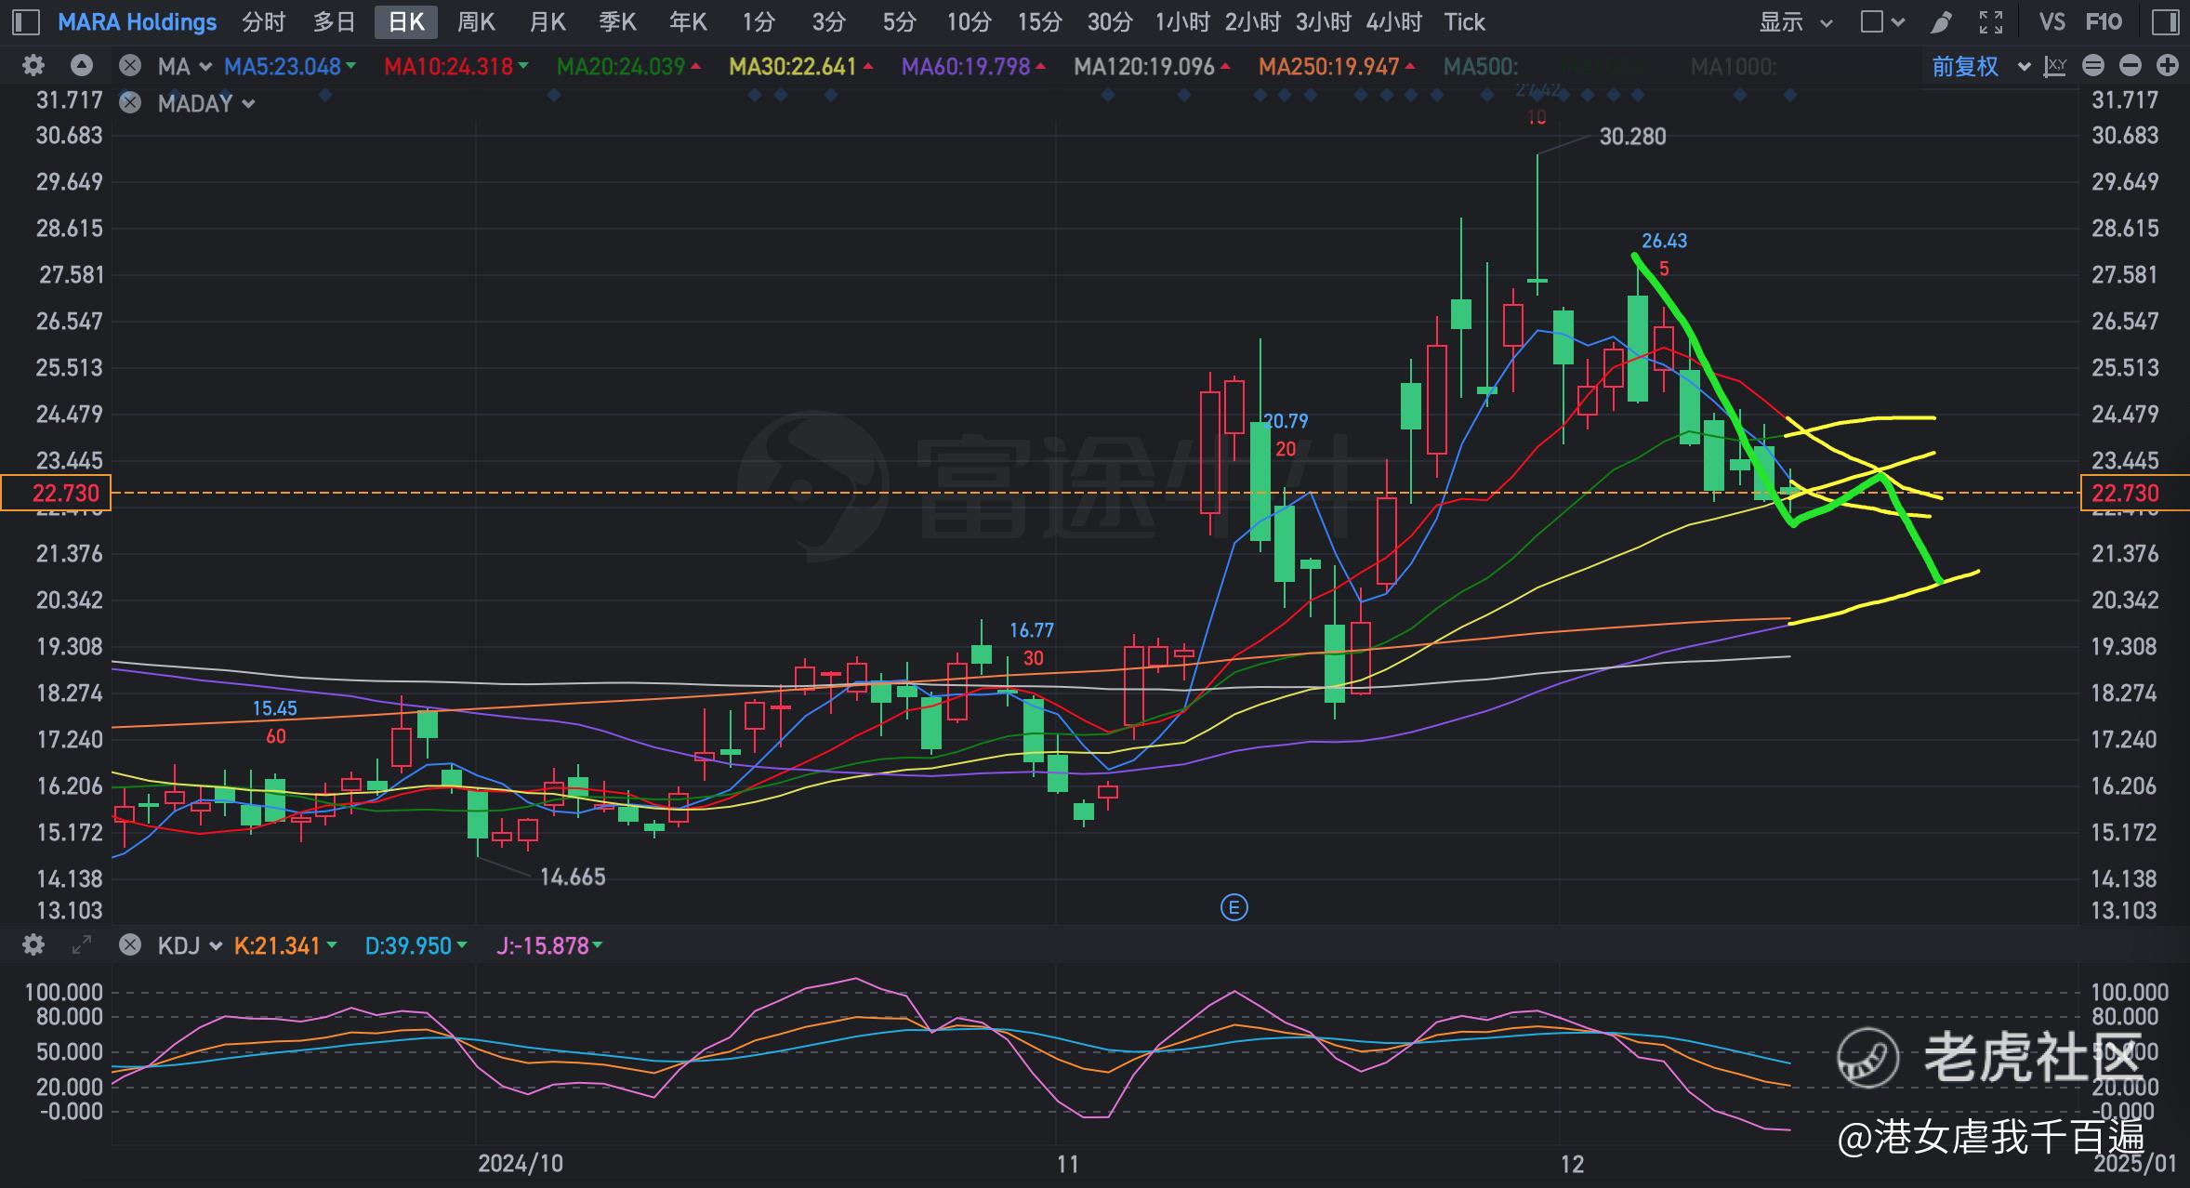The image size is (2190, 1188).
Task: Toggle the X,Y coordinate axis icon
Action: [2055, 66]
